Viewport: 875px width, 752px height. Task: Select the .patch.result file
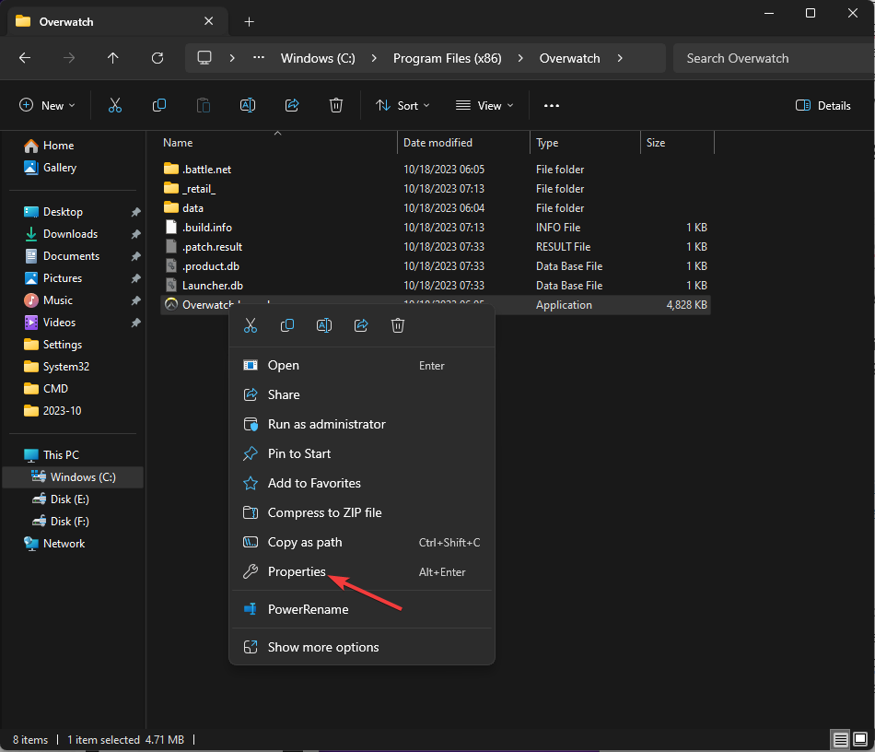[436, 247]
